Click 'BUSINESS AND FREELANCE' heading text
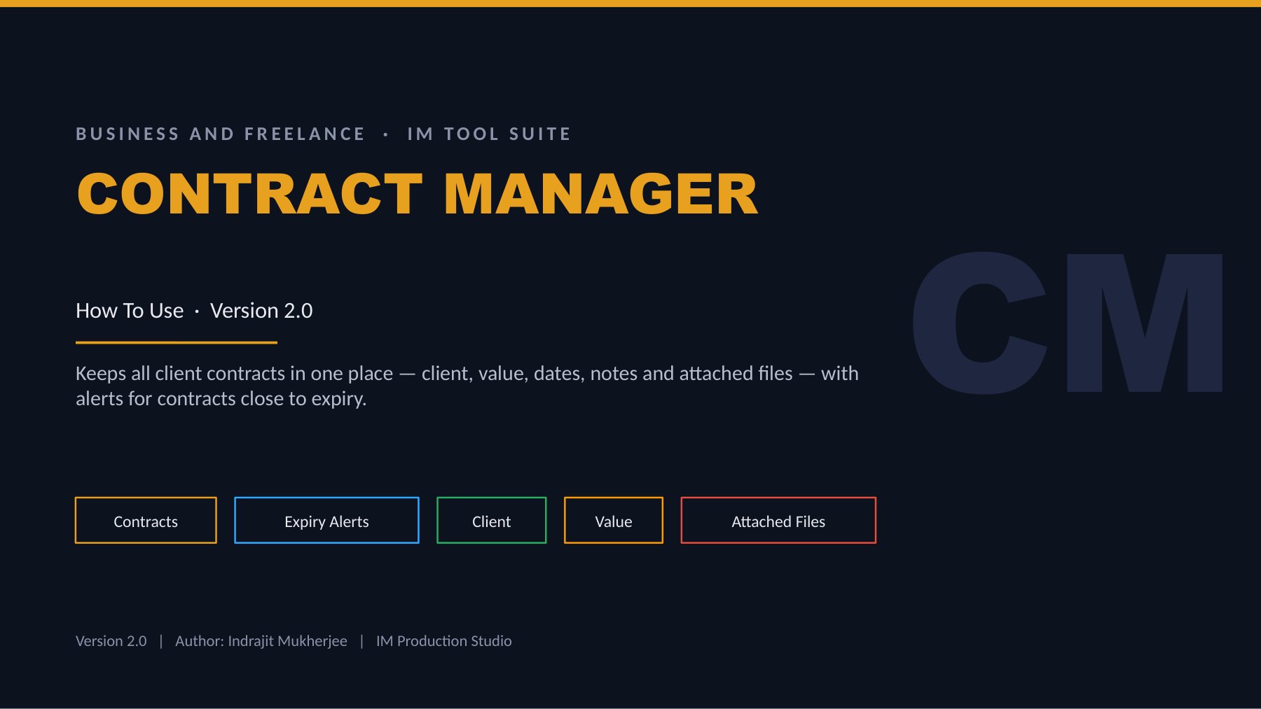Screen dimensions: 1261x709 click(x=221, y=134)
